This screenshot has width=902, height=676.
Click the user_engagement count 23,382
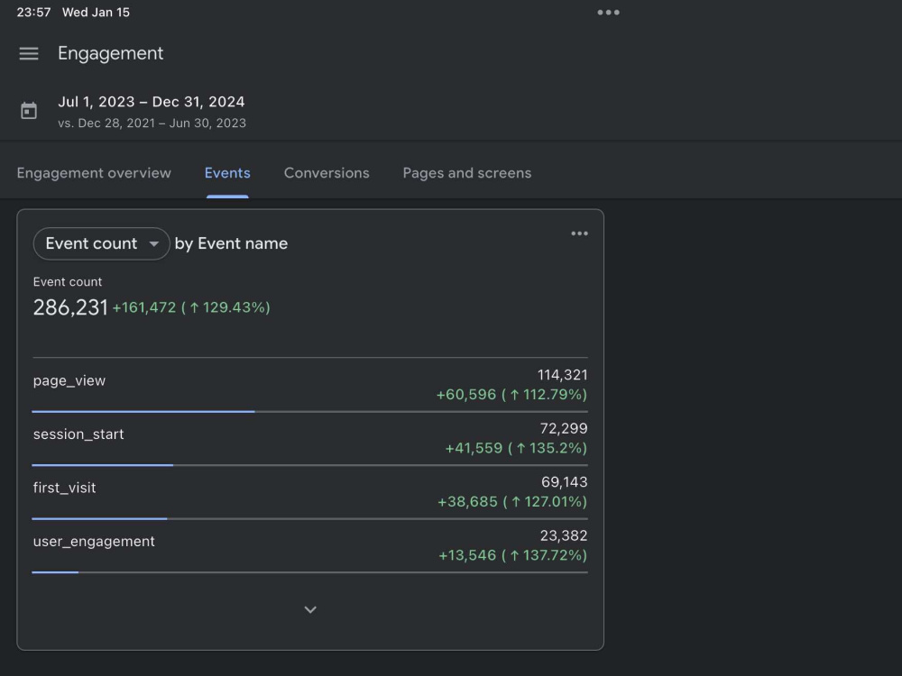[563, 535]
